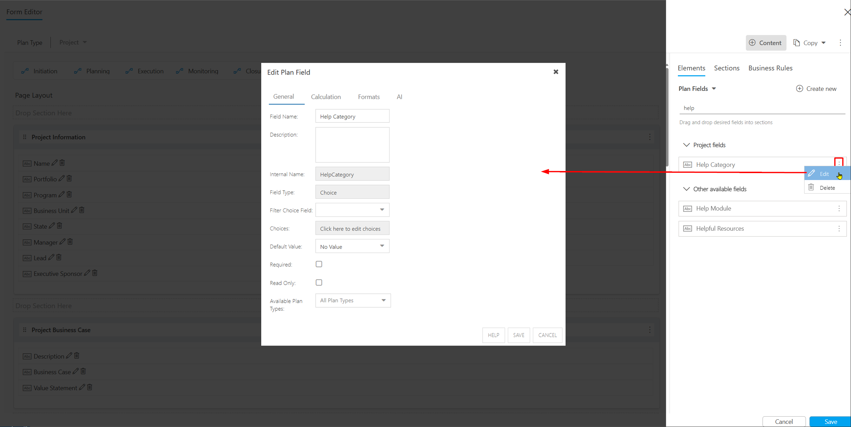Click the pencil icon next to Manager
Screen dimensions: 851x427
click(x=62, y=241)
